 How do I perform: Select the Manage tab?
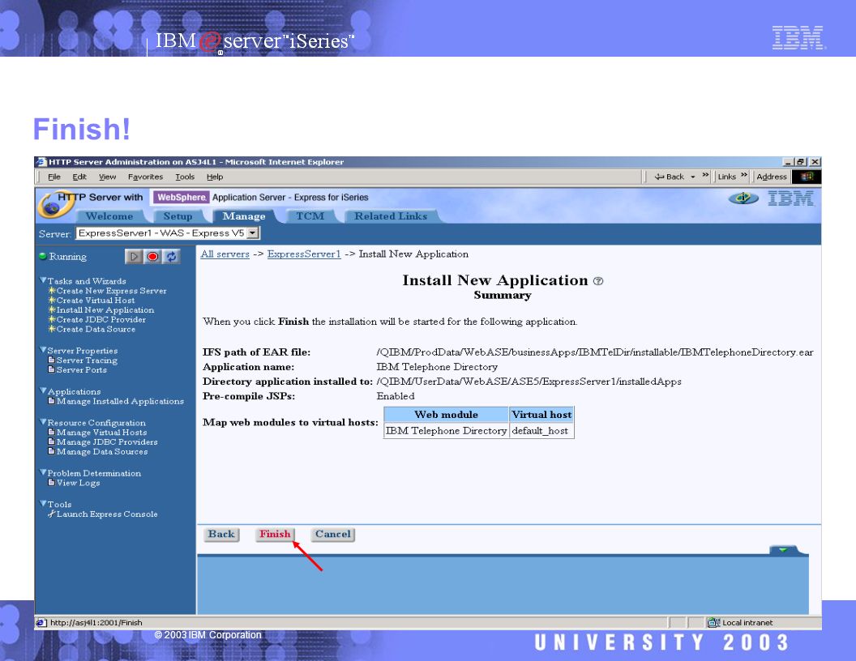tap(244, 216)
